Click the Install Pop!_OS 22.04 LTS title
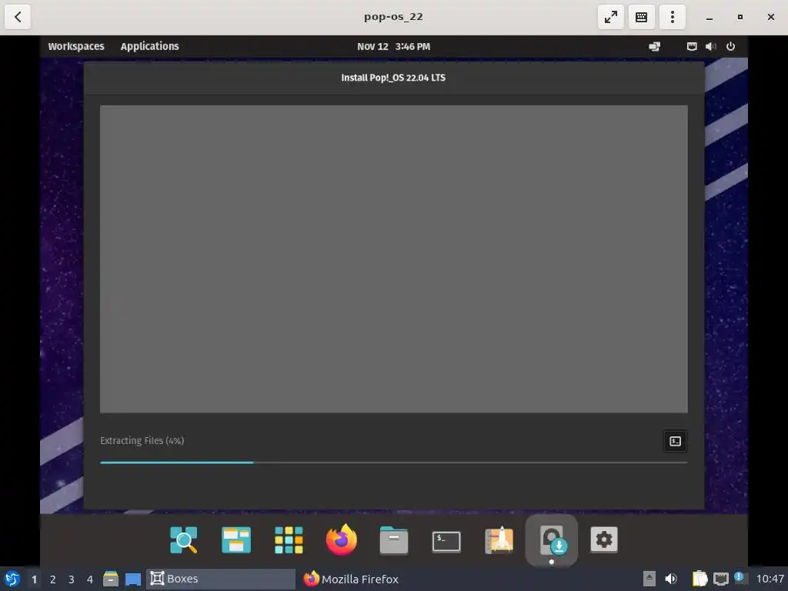788x591 pixels. [393, 78]
